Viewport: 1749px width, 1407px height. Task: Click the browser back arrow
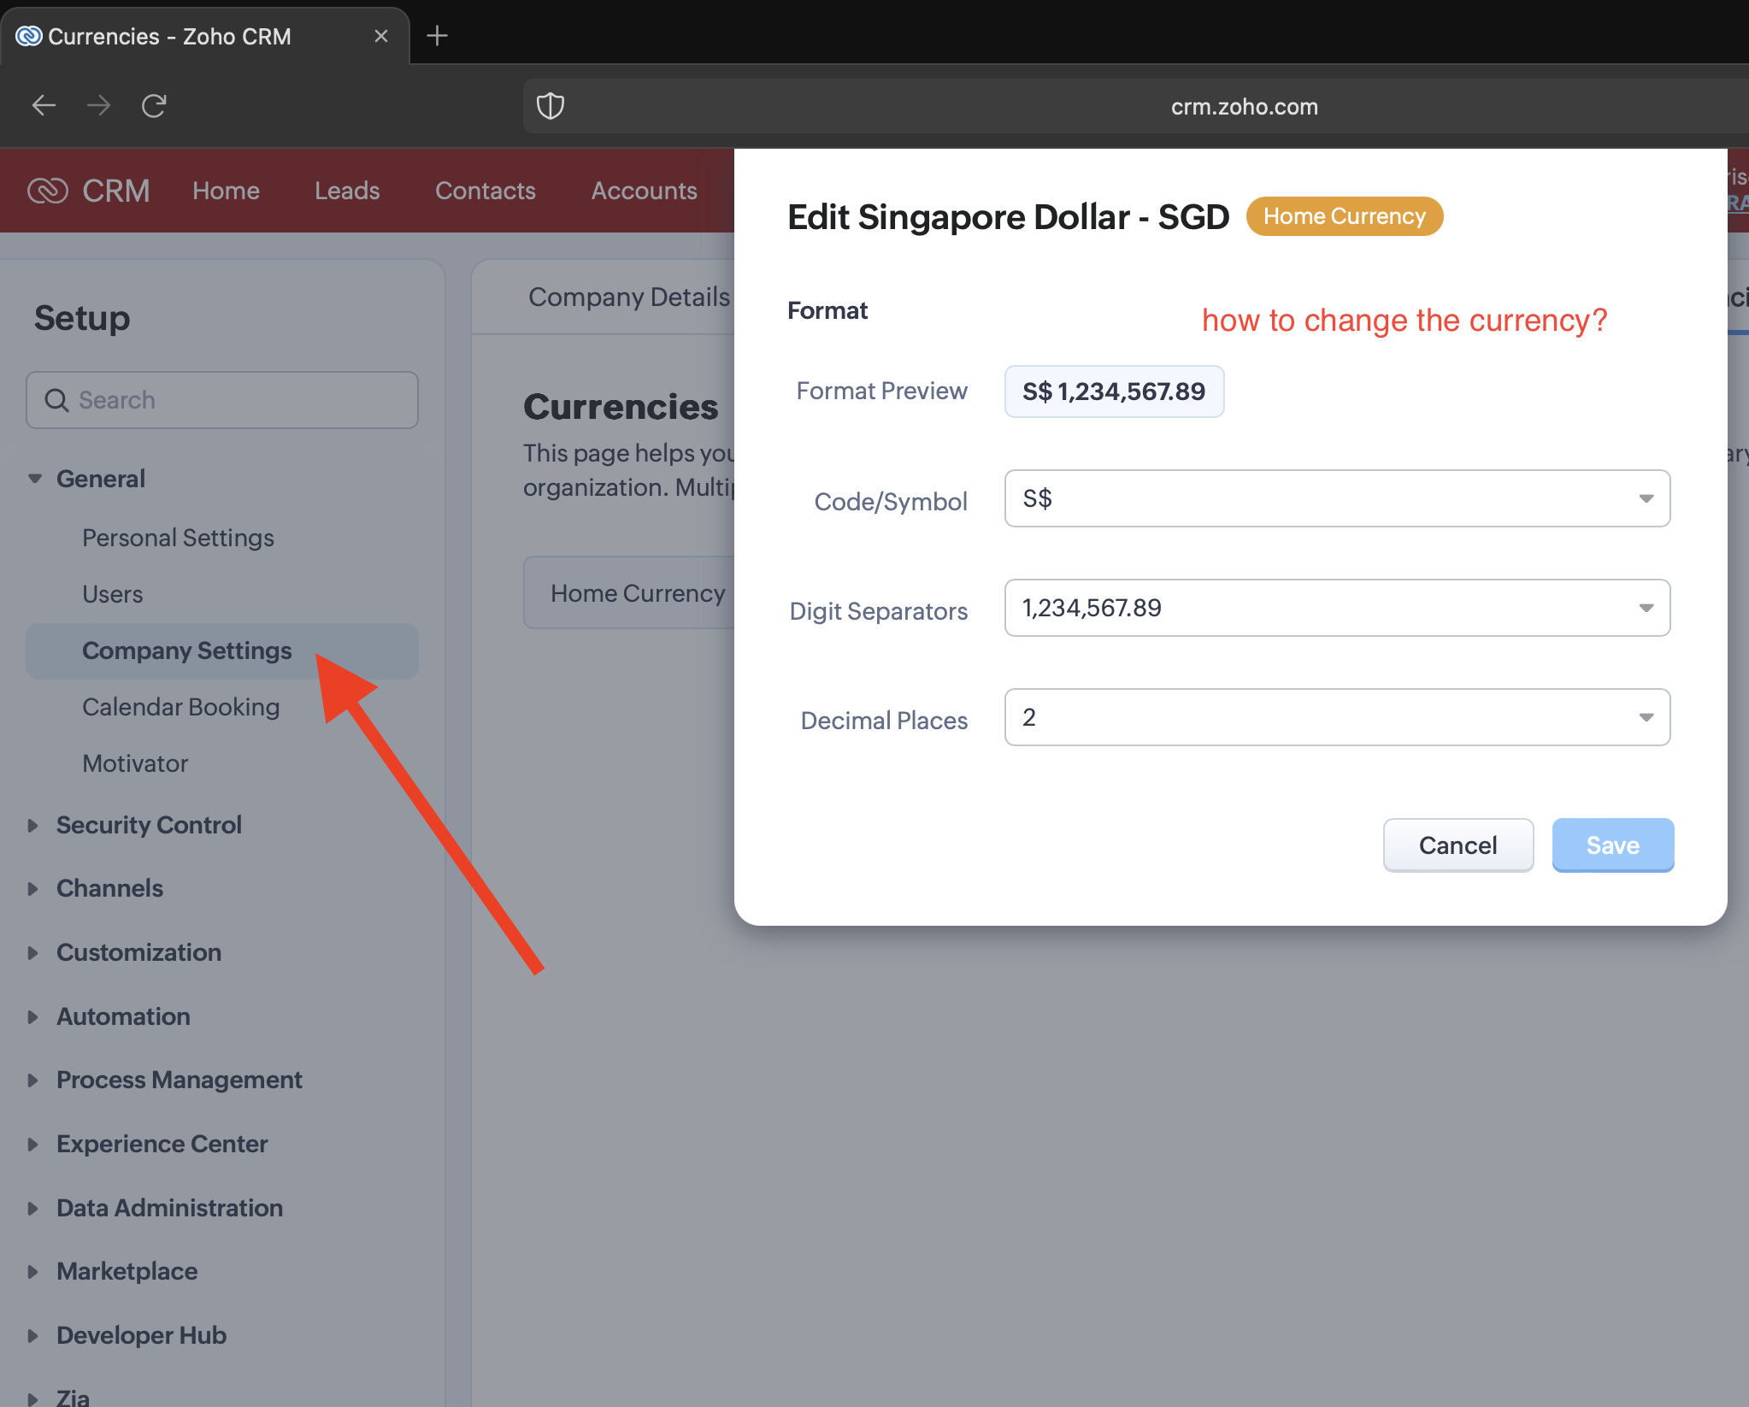pyautogui.click(x=44, y=106)
